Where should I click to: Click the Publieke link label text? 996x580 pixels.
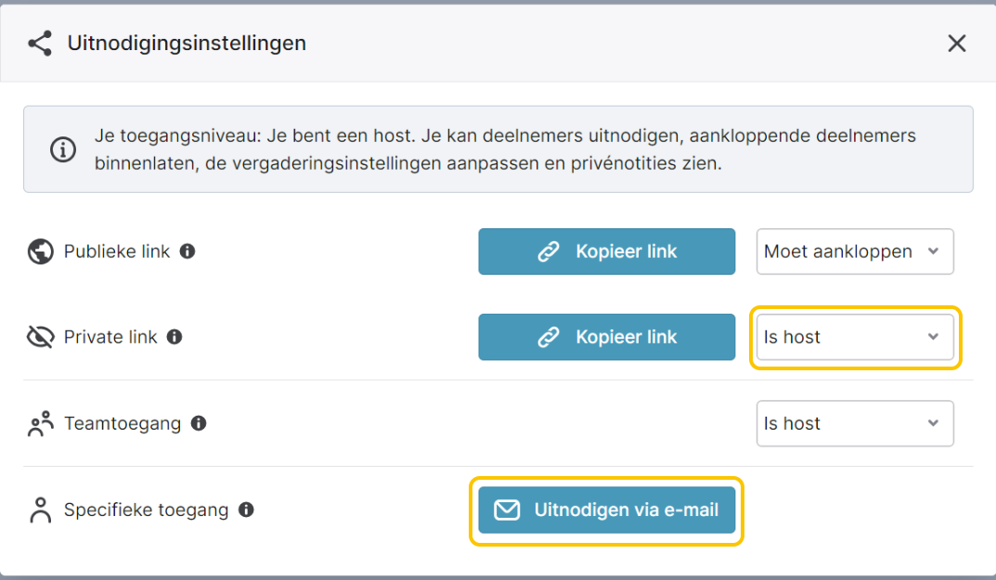click(117, 251)
